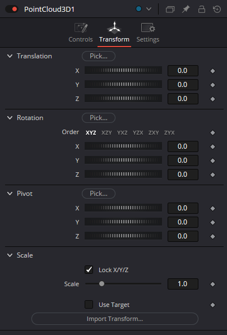
Task: Open the tile color dropdown arrow
Action: pyautogui.click(x=149, y=9)
